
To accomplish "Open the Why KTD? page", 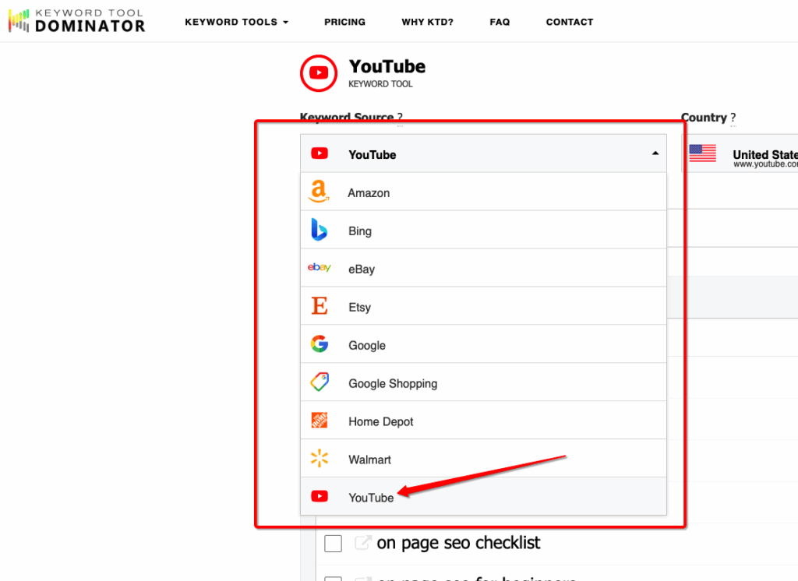I will (x=427, y=22).
